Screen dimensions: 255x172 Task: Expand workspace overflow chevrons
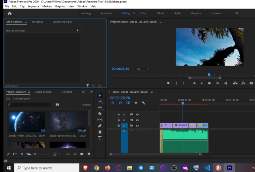coord(236,13)
